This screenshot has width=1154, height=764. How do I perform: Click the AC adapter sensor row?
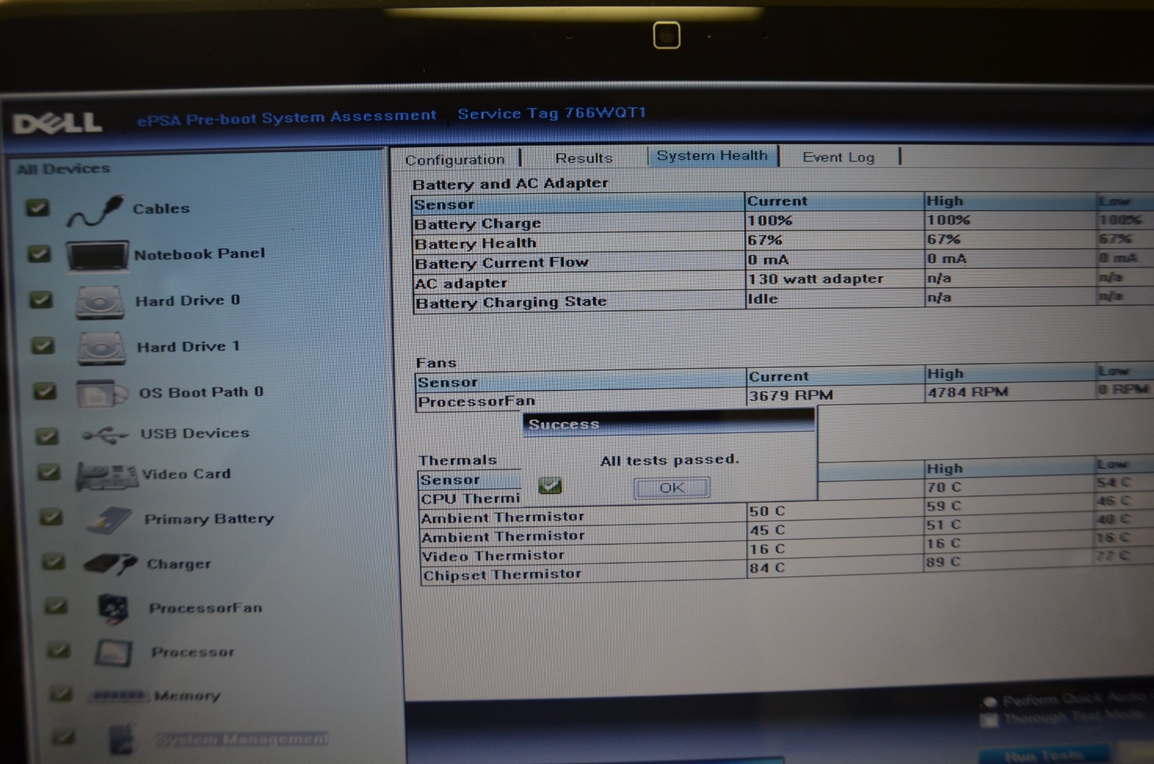[x=783, y=280]
